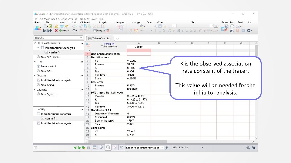This screenshot has height=163, width=291.
Task: Click the paint bucket Change color icon
Action: [142, 26]
